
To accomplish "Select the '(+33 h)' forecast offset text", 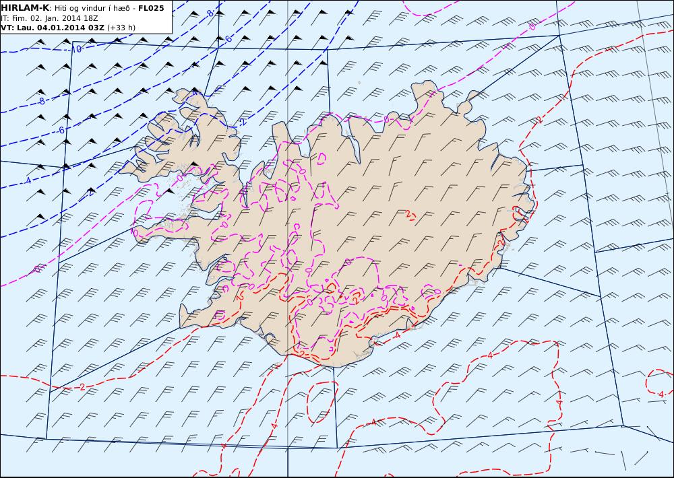I will click(x=121, y=28).
